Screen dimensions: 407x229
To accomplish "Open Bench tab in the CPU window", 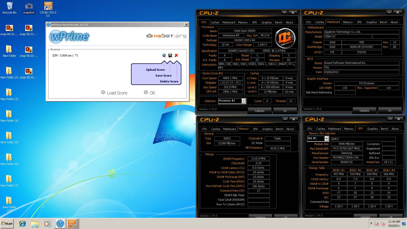I will tap(279, 22).
